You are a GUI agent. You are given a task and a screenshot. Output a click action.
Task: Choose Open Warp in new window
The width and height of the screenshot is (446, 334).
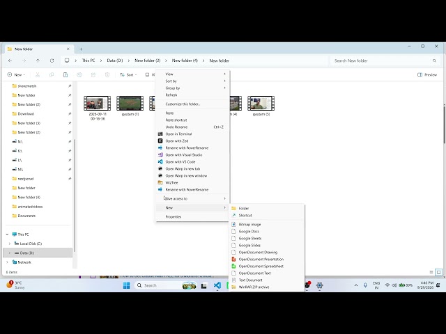(192, 175)
